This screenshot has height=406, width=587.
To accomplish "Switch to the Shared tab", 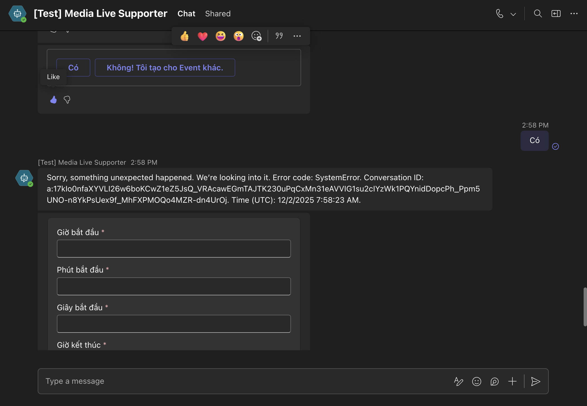I will pyautogui.click(x=218, y=14).
